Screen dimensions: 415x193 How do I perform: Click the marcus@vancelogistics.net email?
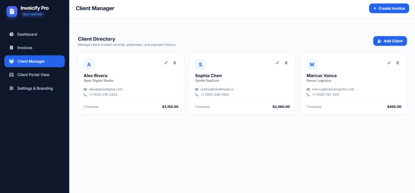[333, 89]
